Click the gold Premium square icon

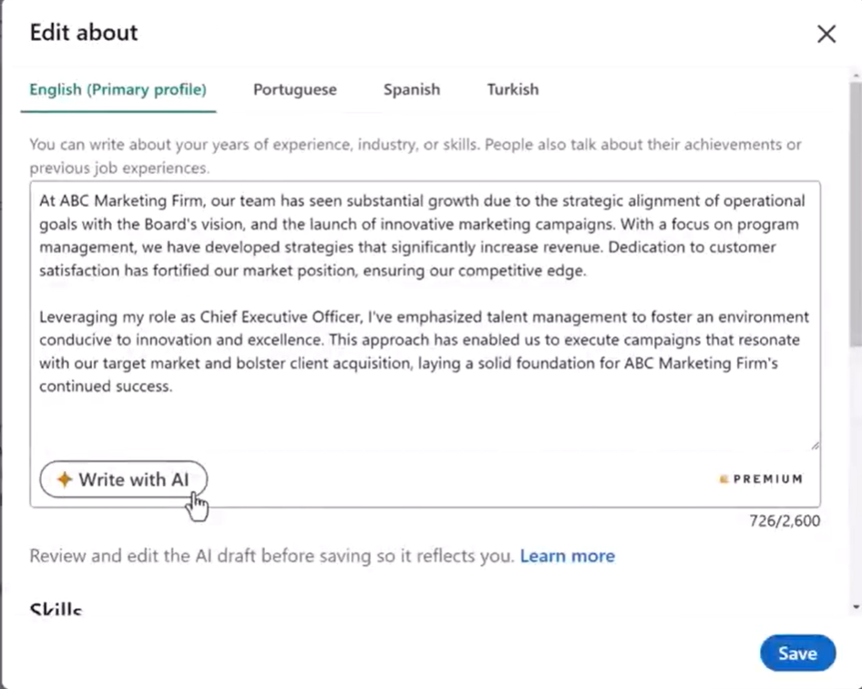pos(723,478)
